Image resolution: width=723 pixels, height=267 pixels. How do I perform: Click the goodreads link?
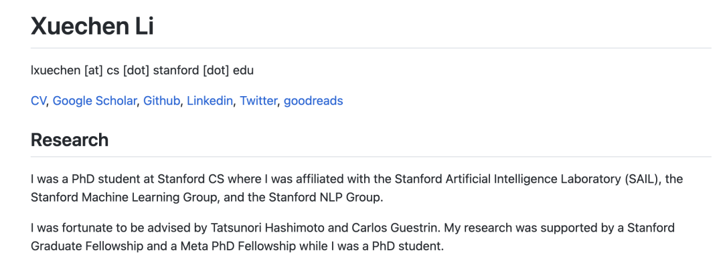click(313, 101)
